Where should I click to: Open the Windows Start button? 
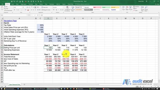pyautogui.click(x=1, y=89)
